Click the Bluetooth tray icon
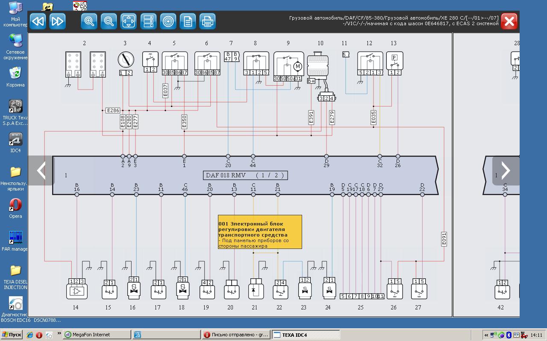 click(509, 335)
